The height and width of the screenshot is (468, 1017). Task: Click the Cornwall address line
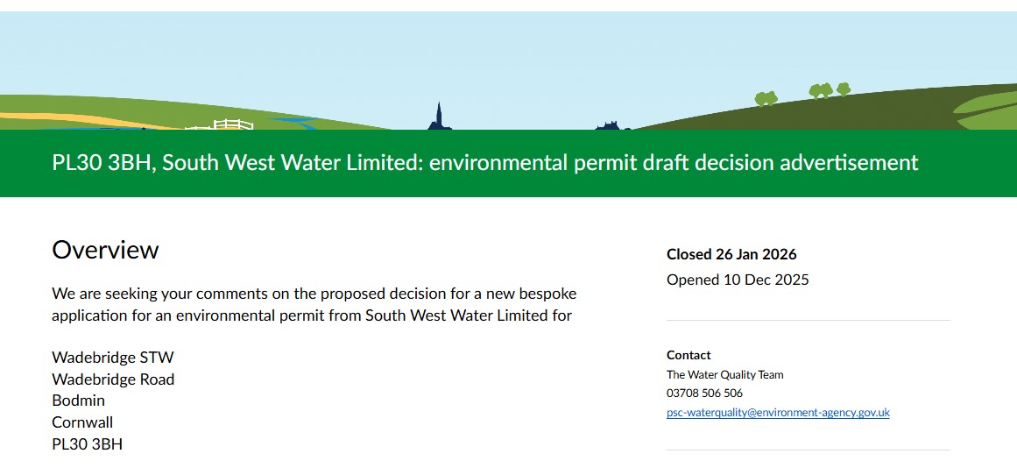(82, 422)
